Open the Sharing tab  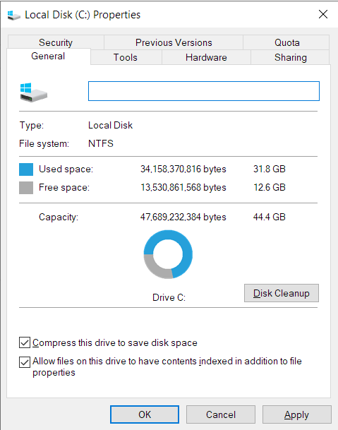click(x=291, y=57)
